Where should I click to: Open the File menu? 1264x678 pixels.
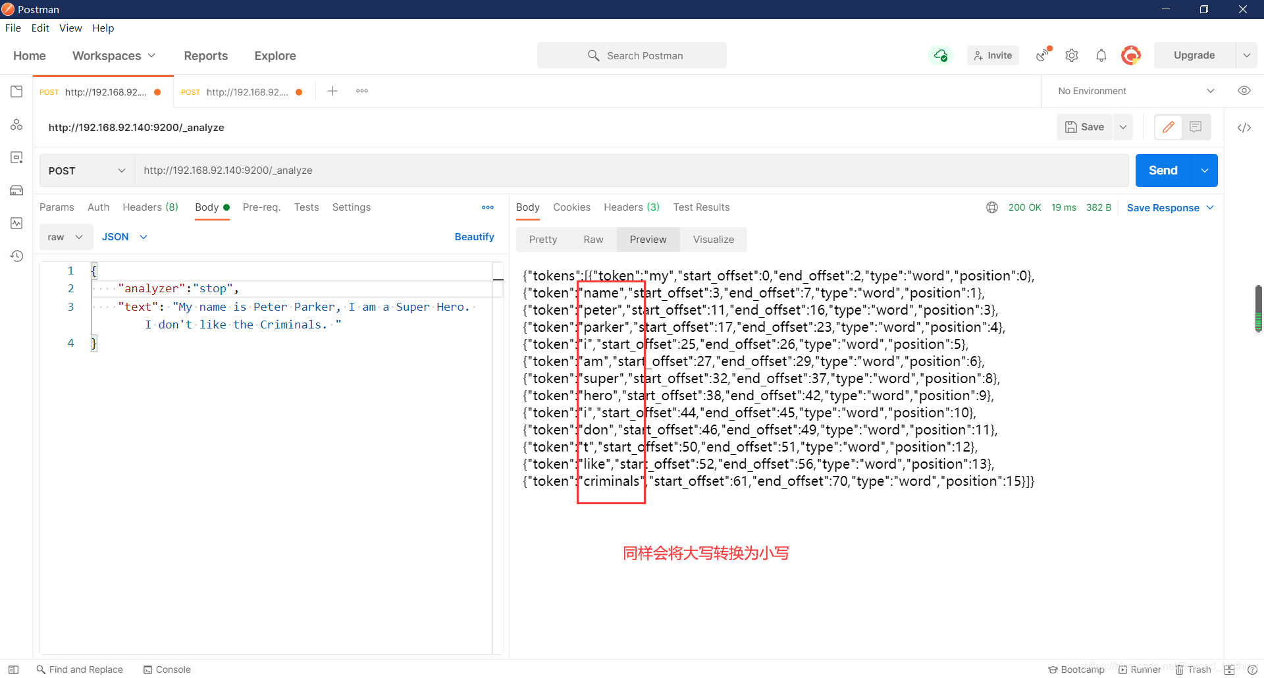click(13, 28)
